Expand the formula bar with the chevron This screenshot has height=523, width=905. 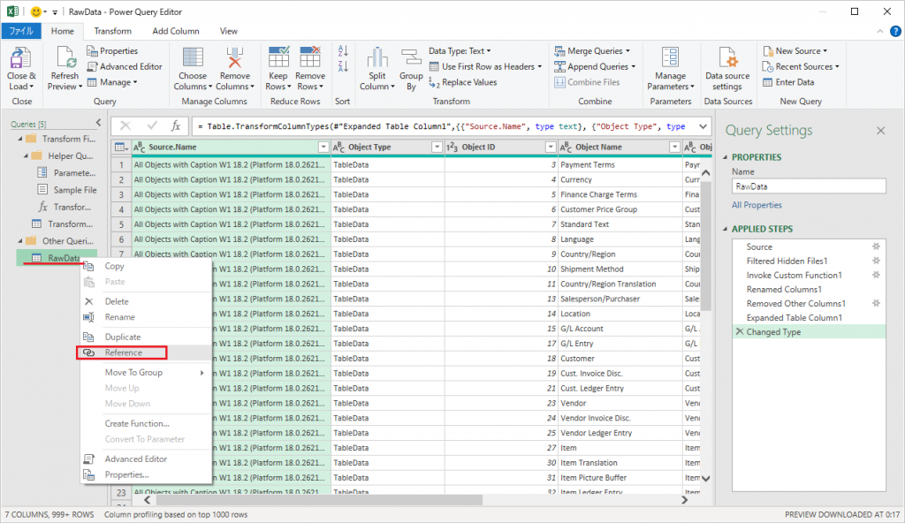(703, 126)
